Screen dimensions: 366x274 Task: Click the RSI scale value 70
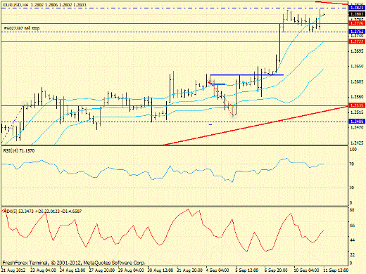pos(352,164)
